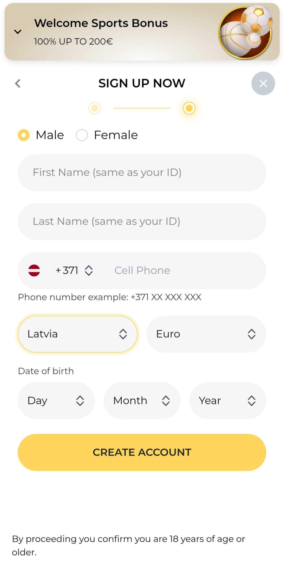Focus the Last Name input field
This screenshot has height=568, width=284.
(142, 222)
